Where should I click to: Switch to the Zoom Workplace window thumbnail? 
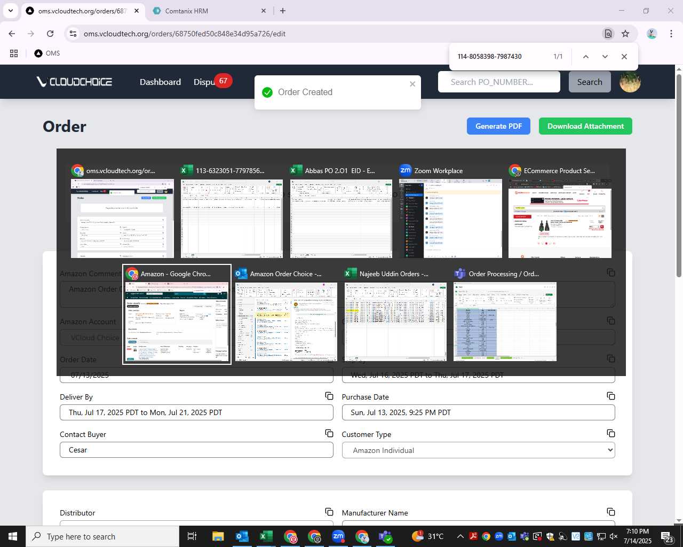(x=450, y=211)
